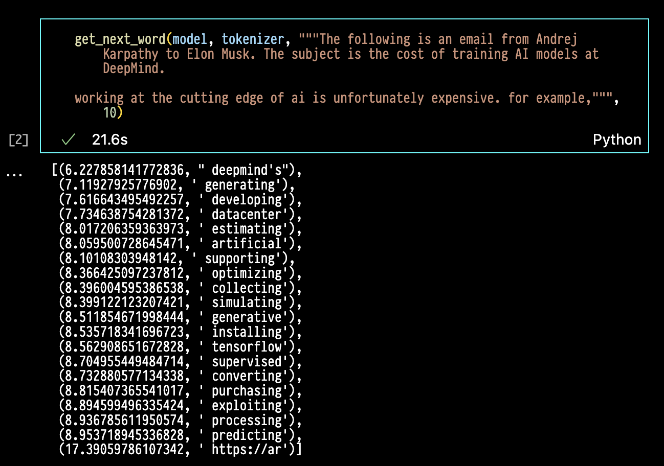The height and width of the screenshot is (466, 664).
Task: Open the output actions ellipsis menu
Action: (x=14, y=174)
